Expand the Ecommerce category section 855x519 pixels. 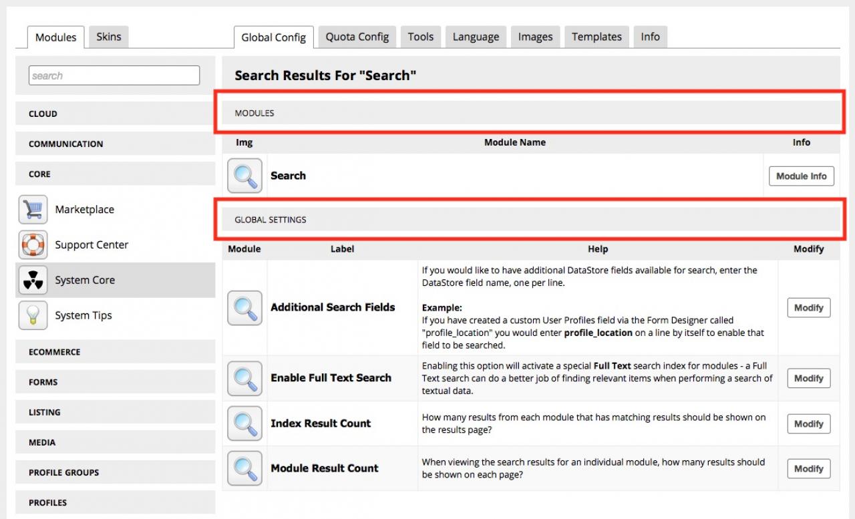(115, 352)
